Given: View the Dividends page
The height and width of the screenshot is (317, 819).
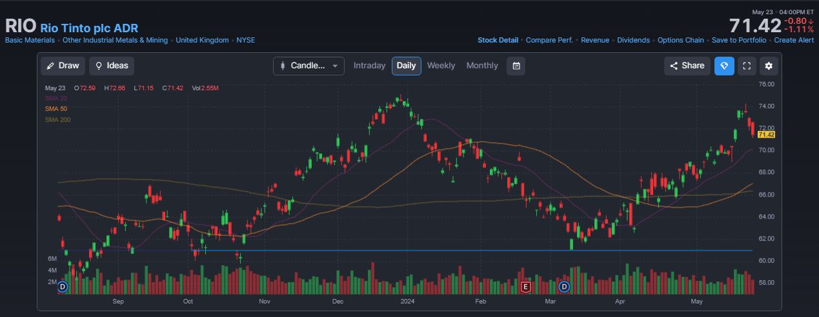Looking at the screenshot, I should pos(633,40).
